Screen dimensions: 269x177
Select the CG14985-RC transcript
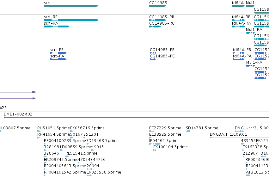pos(155,27)
